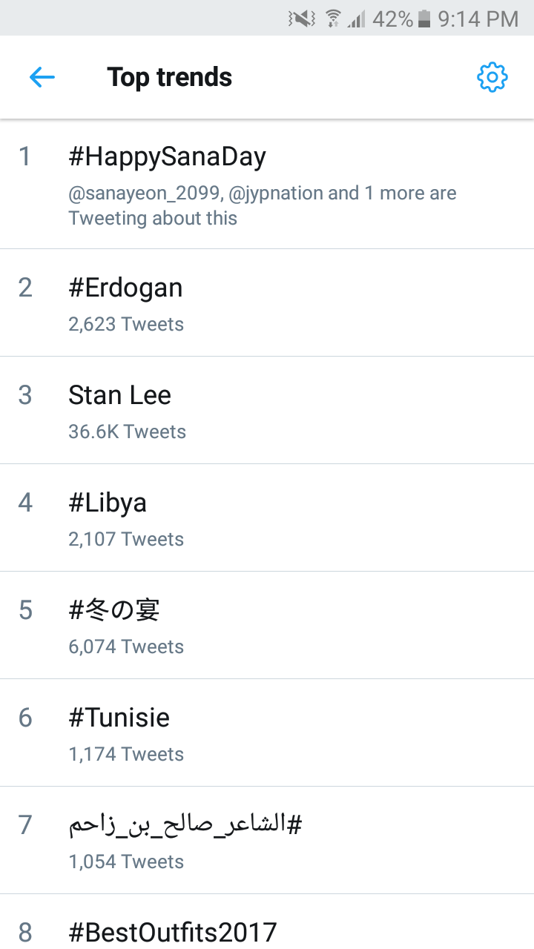The image size is (534, 949).
Task: Open the #BestOutfits2017 trend
Action: (172, 931)
